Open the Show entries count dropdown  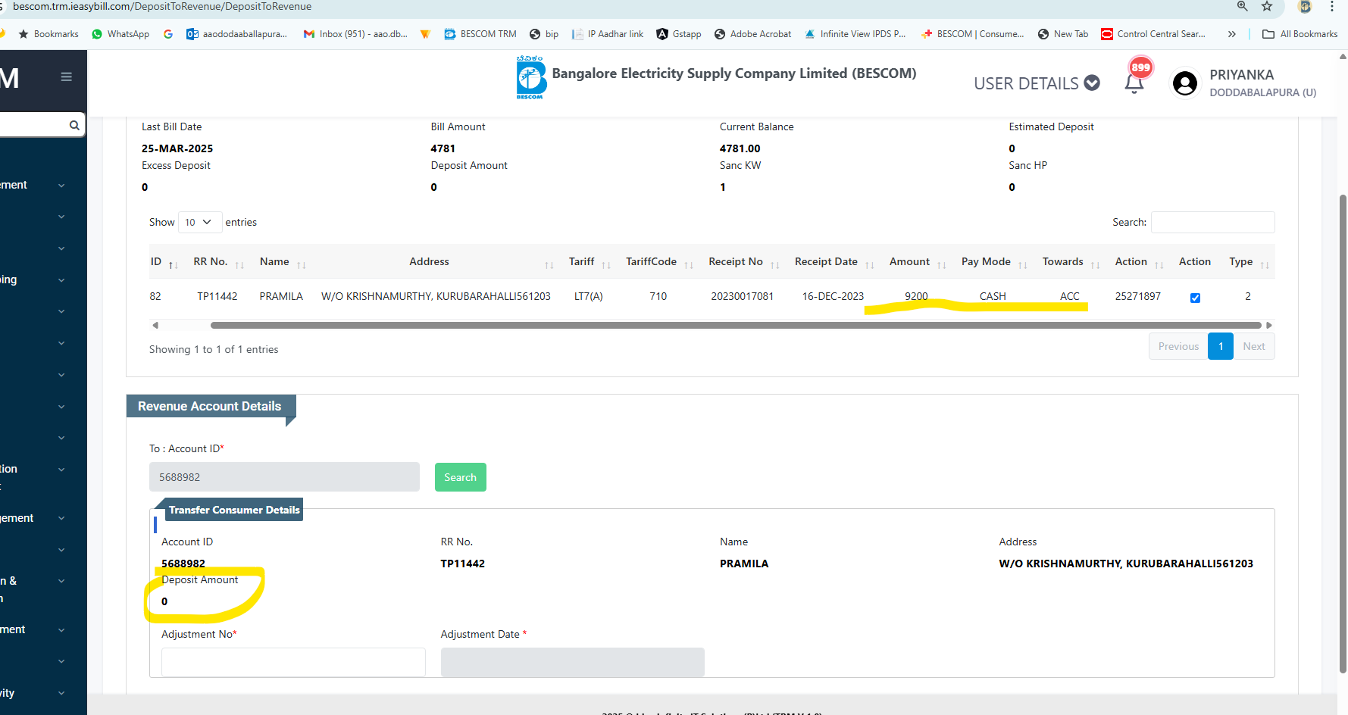[199, 222]
